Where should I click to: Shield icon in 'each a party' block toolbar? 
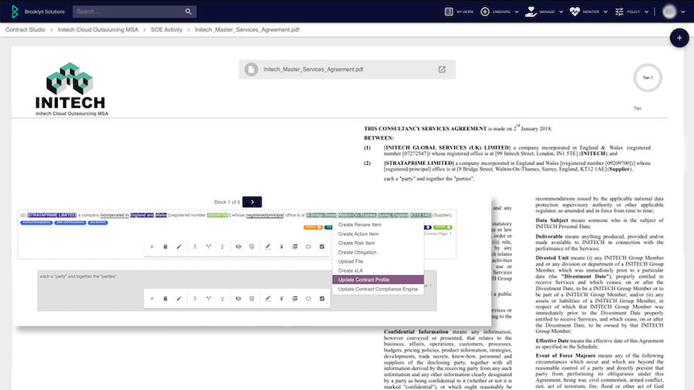[x=251, y=298]
